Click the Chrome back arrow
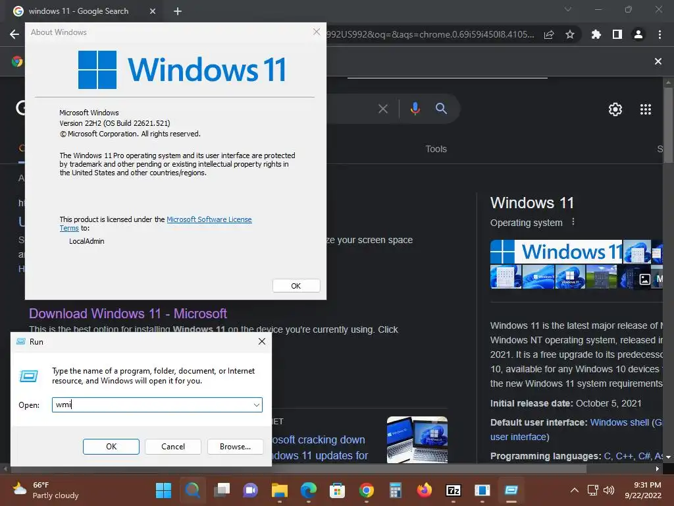The image size is (674, 506). [14, 34]
